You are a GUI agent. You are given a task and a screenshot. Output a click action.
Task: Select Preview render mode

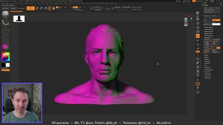(x=216, y=20)
